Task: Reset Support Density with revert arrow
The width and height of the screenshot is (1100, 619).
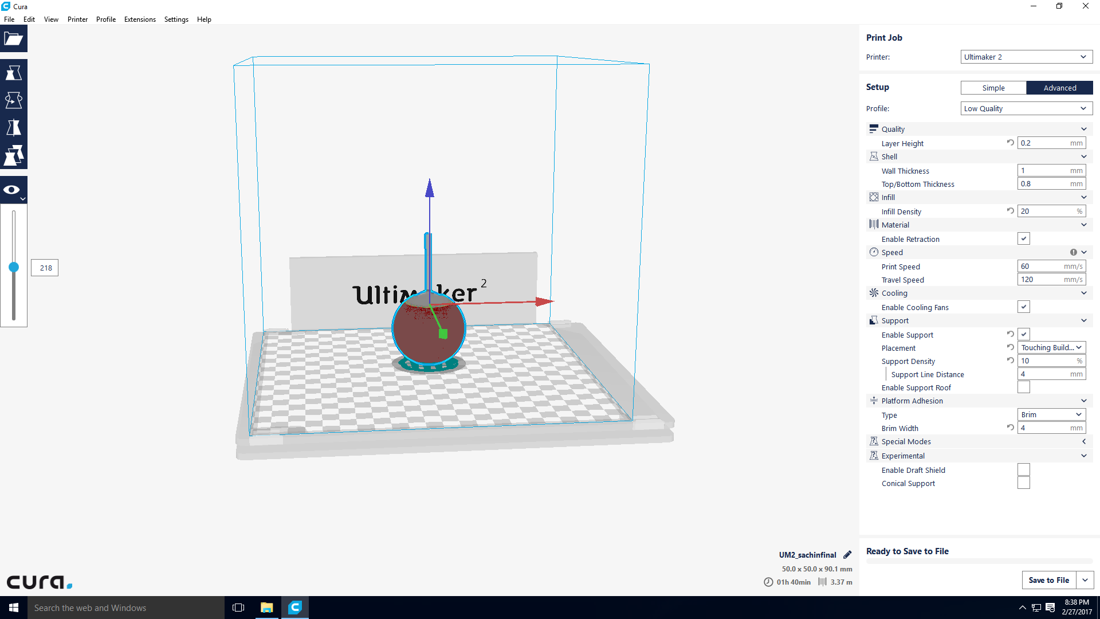Action: click(1011, 361)
